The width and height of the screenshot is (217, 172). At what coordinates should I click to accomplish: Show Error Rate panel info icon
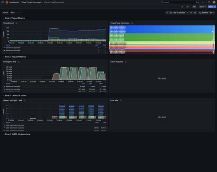click(121, 100)
